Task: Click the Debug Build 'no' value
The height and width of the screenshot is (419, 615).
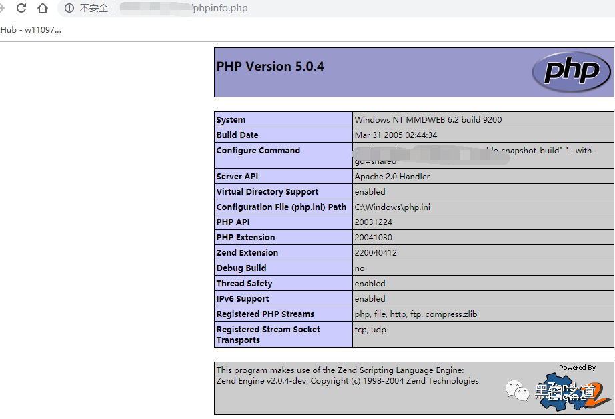Action: tap(360, 268)
